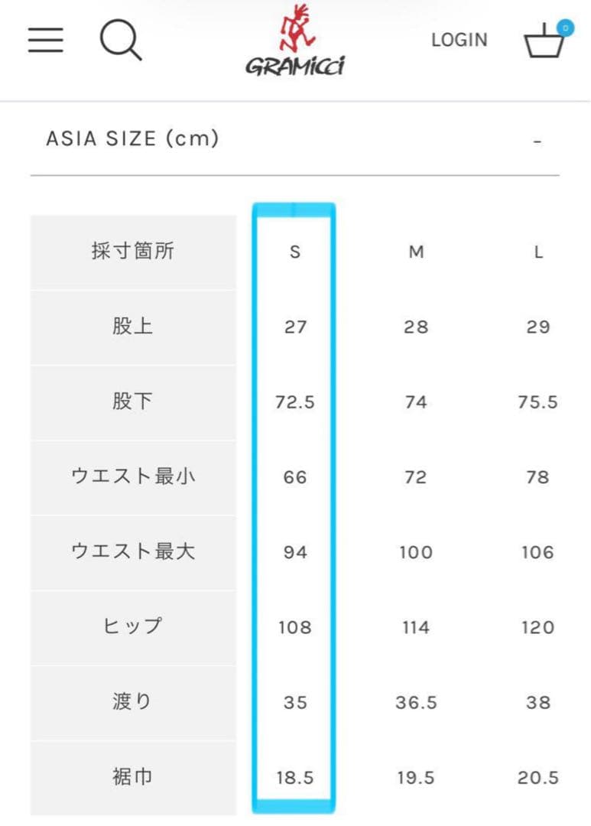Click the 股上 row label
The width and height of the screenshot is (591, 826).
(x=133, y=327)
